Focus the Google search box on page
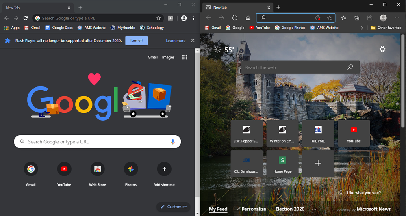 98,142
